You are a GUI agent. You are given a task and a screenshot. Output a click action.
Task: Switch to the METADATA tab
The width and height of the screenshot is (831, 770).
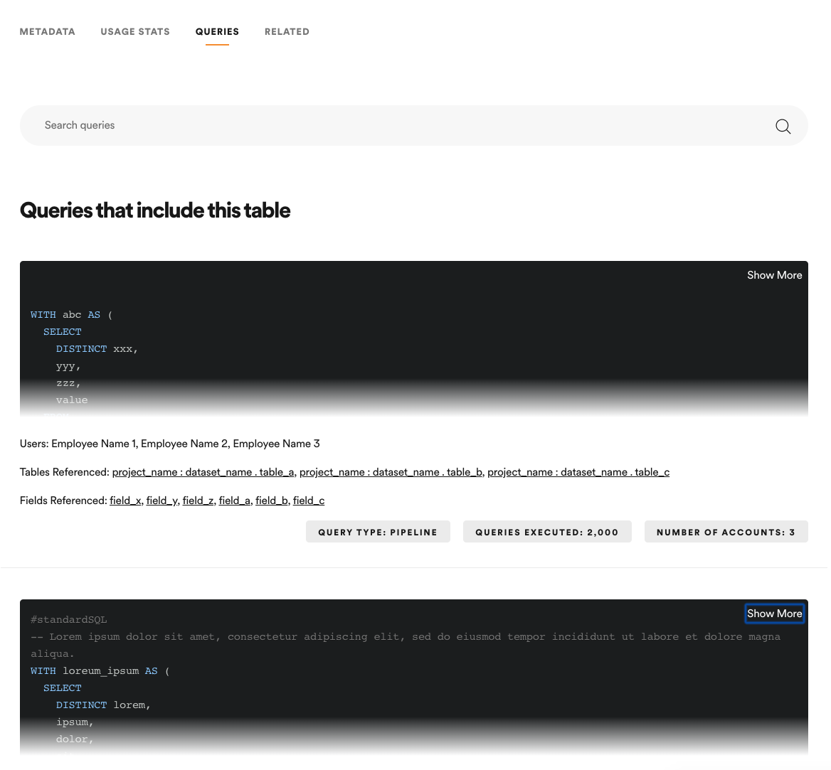coord(47,31)
